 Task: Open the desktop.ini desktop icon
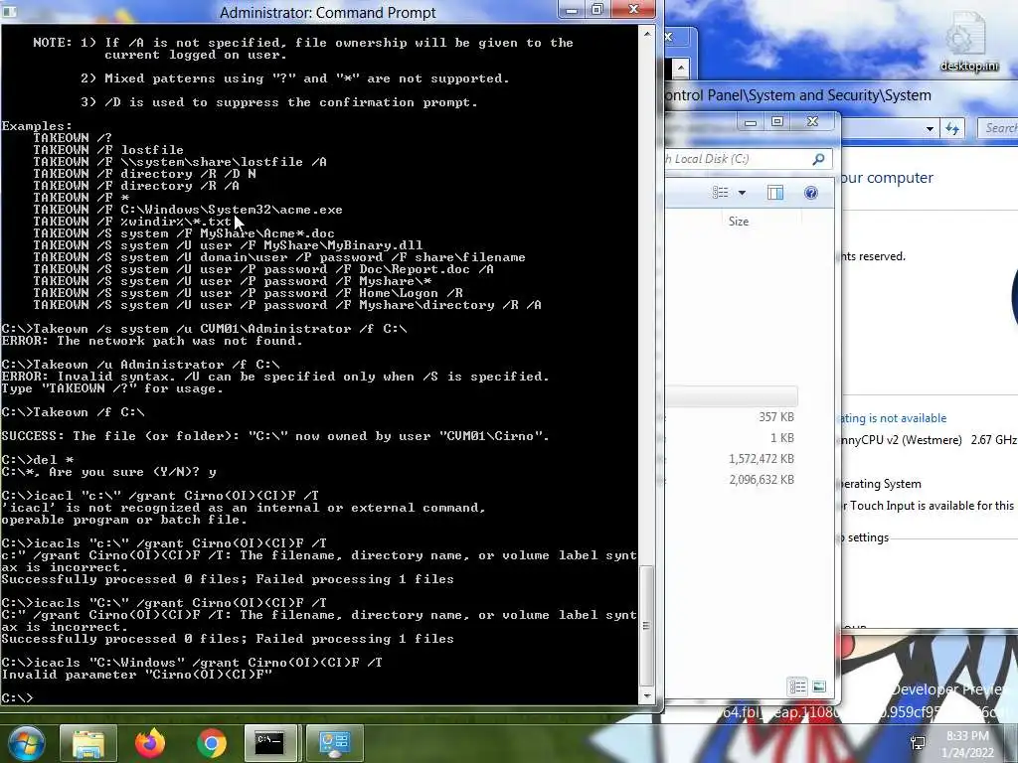click(968, 42)
